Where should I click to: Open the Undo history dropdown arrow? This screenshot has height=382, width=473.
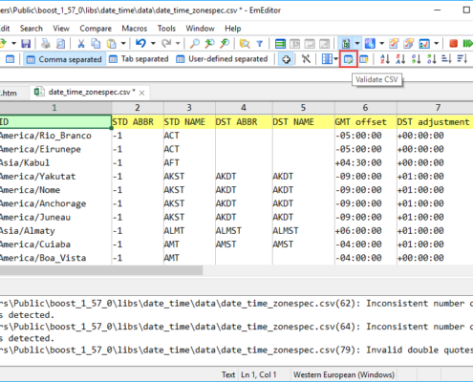click(153, 43)
